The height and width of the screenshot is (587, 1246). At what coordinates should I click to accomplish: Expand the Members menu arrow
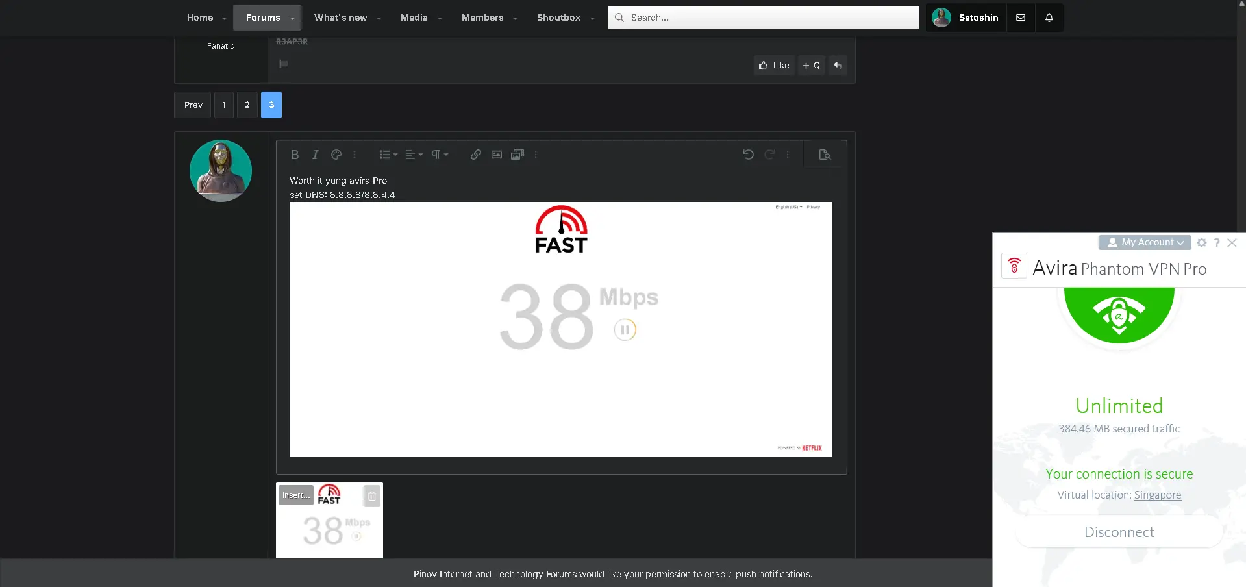(516, 18)
